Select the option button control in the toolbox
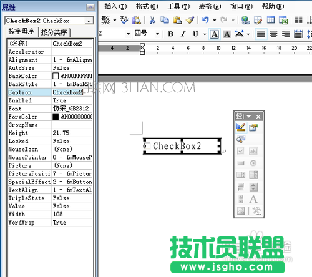Image resolution: width=312 pixels, height=277 pixels. click(253, 163)
